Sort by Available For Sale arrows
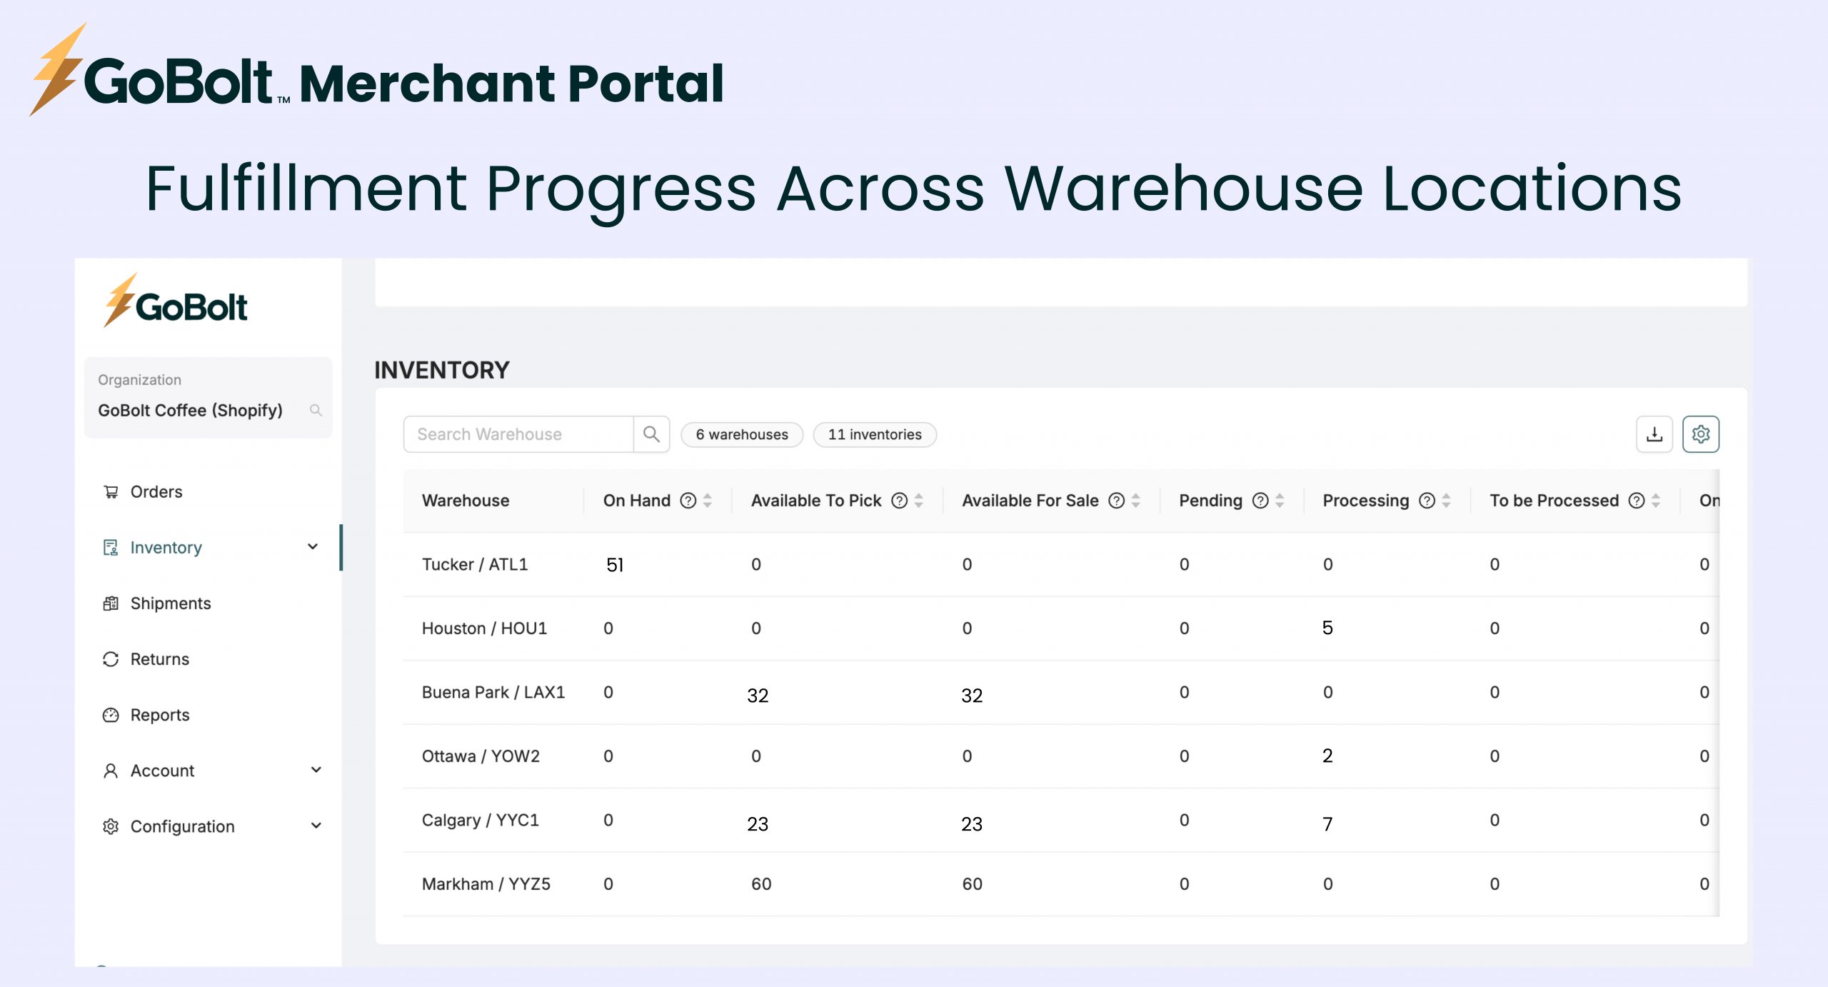 coord(1136,501)
